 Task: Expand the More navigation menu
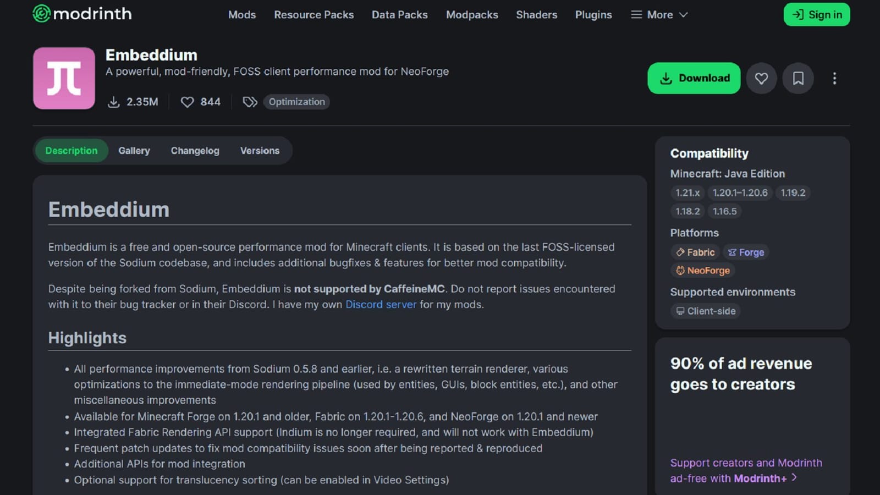coord(659,15)
